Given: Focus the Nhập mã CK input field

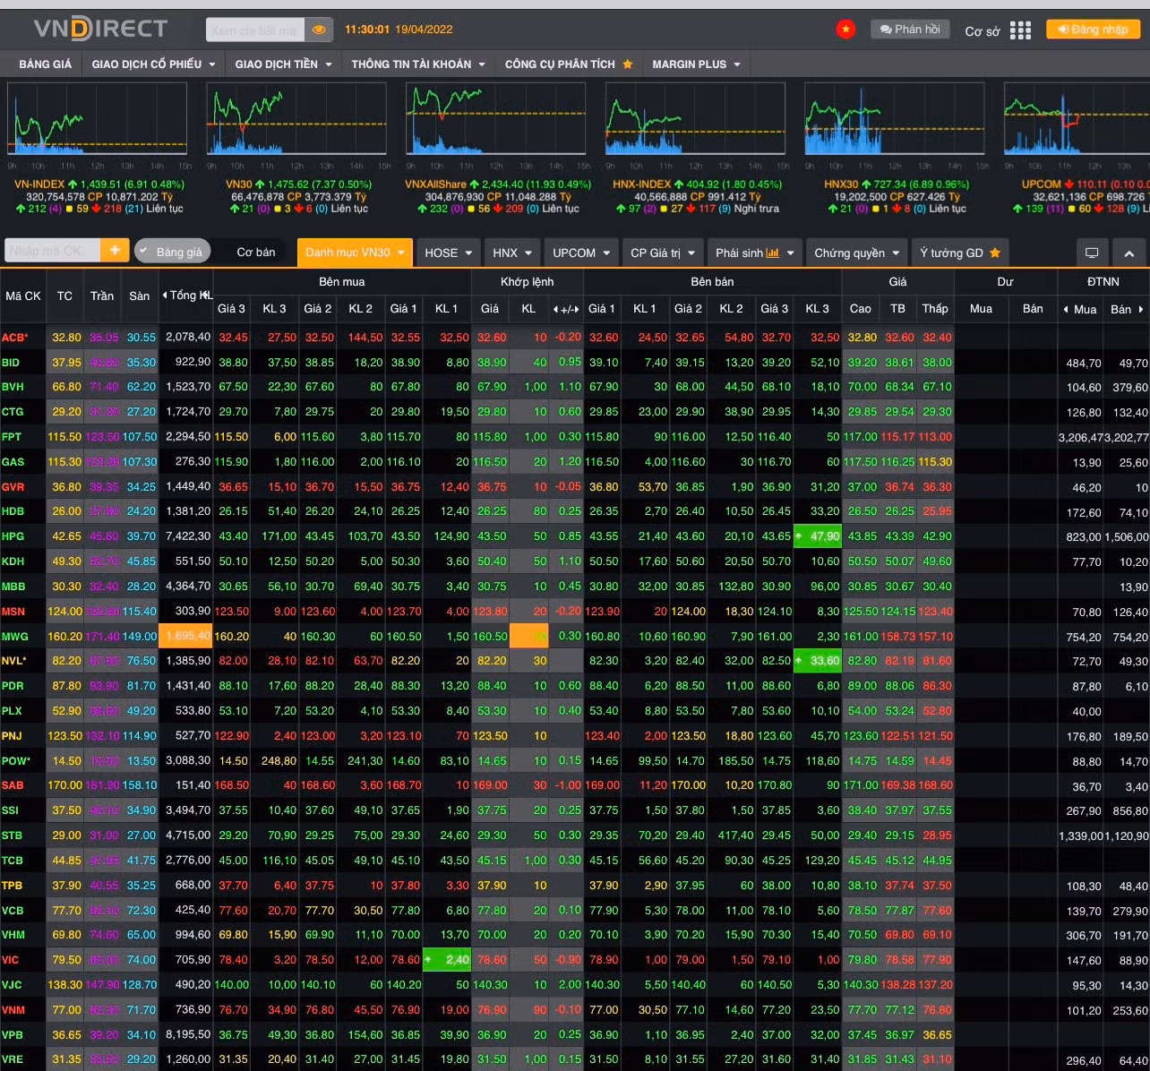Looking at the screenshot, I should pyautogui.click(x=53, y=251).
